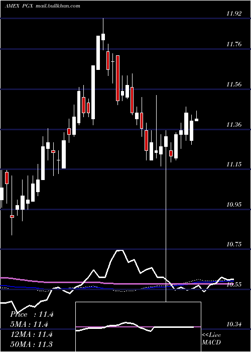Click the '5MA : 11.4' readout

(x=30, y=324)
